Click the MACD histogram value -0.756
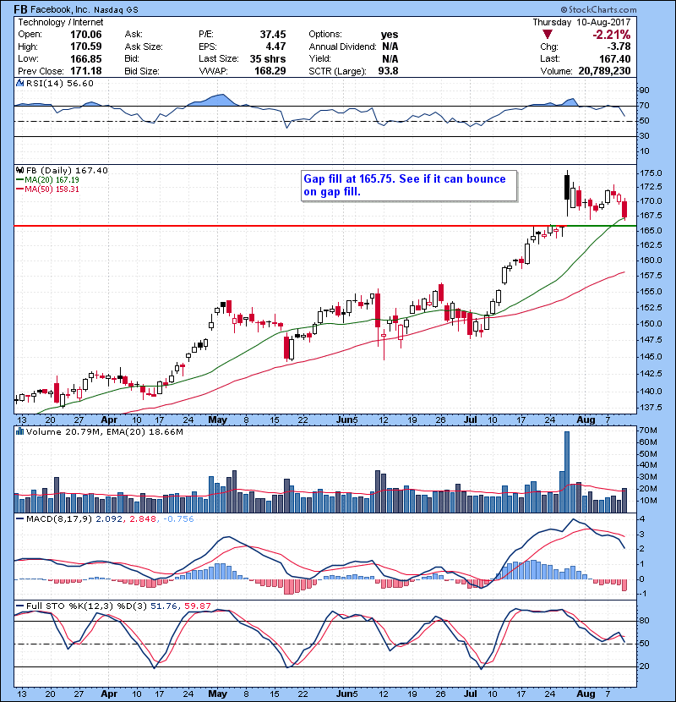Screen dimensions: 676x702 click(178, 519)
